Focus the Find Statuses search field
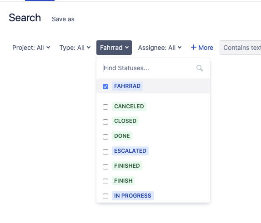The image size is (261, 223). coord(149,68)
